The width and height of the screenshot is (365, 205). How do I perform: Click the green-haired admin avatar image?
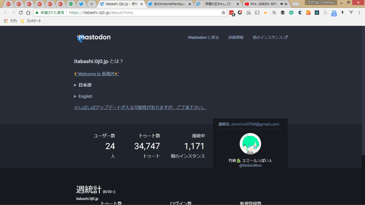pyautogui.click(x=250, y=144)
